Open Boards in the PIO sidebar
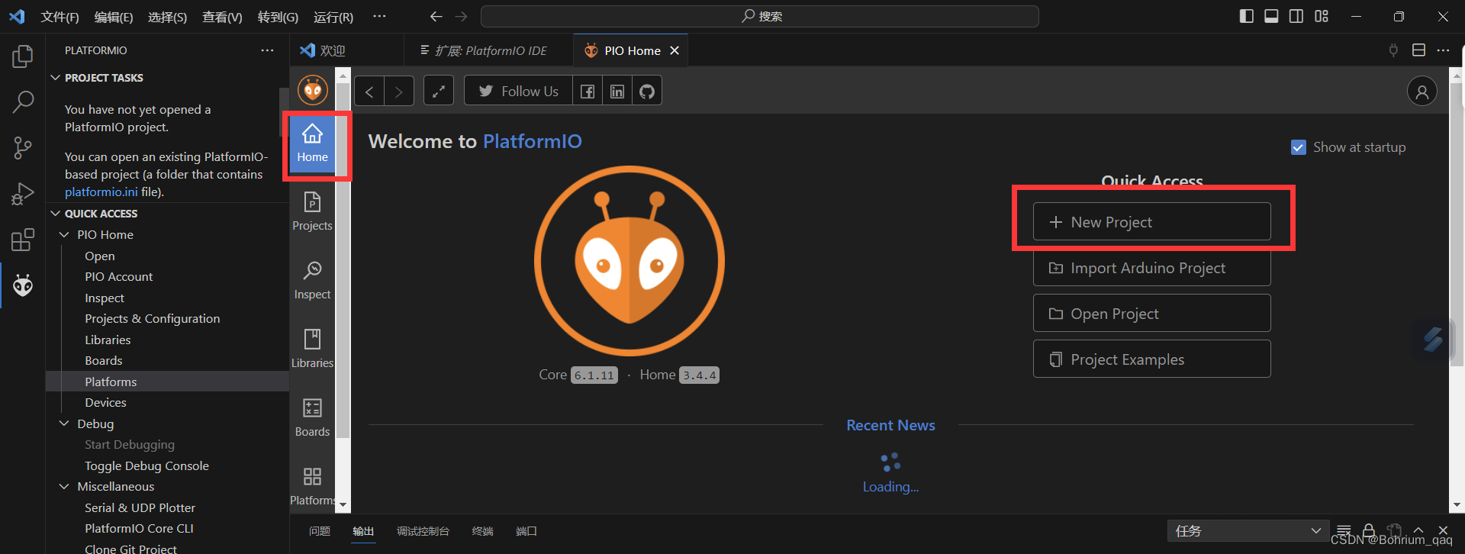This screenshot has width=1465, height=554. click(312, 417)
